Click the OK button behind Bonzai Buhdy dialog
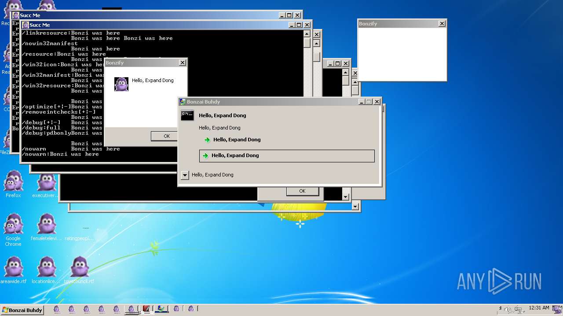 coord(302,191)
